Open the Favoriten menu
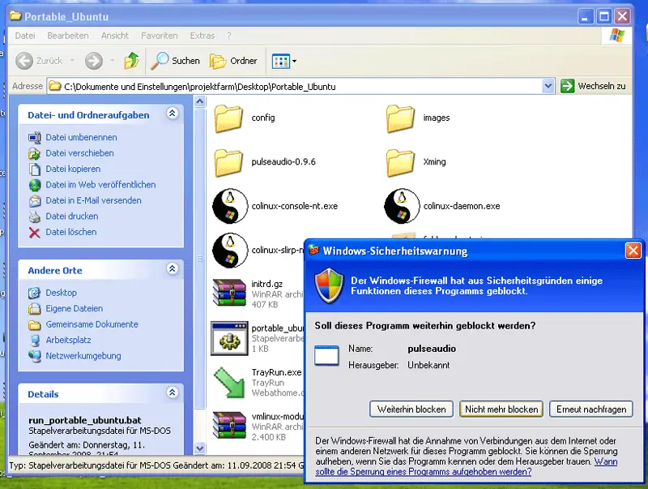This screenshot has height=489, width=648. point(159,36)
